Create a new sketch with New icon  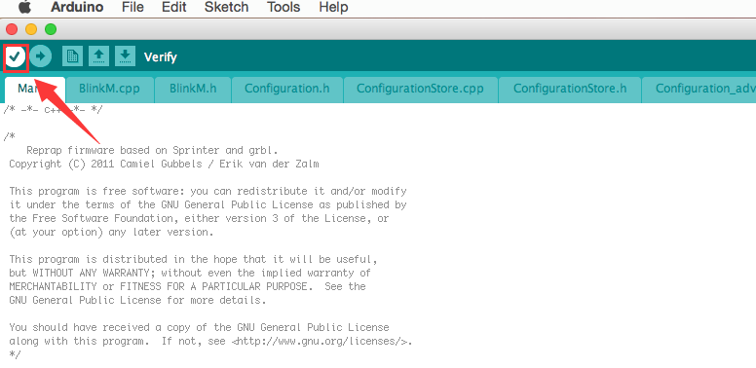[72, 56]
